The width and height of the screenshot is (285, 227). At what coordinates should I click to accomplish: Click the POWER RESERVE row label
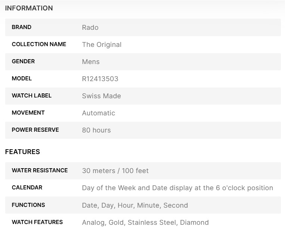tap(35, 130)
